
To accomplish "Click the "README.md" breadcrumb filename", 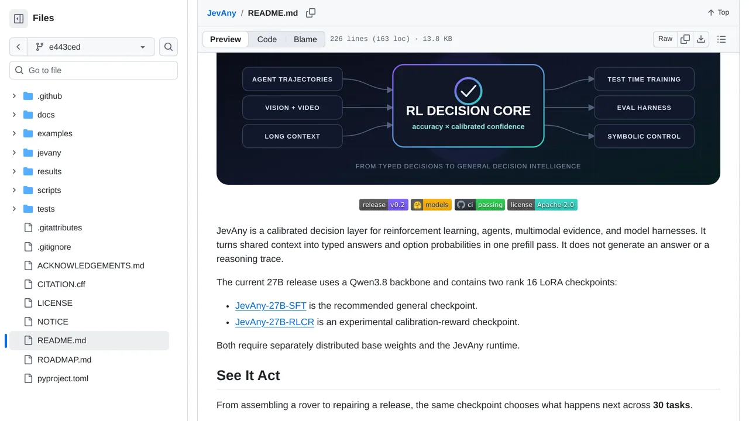I will coord(273,13).
